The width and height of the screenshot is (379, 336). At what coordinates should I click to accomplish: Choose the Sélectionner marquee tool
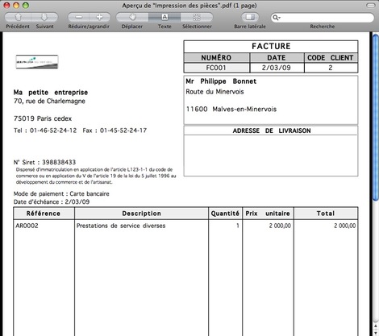[197, 17]
